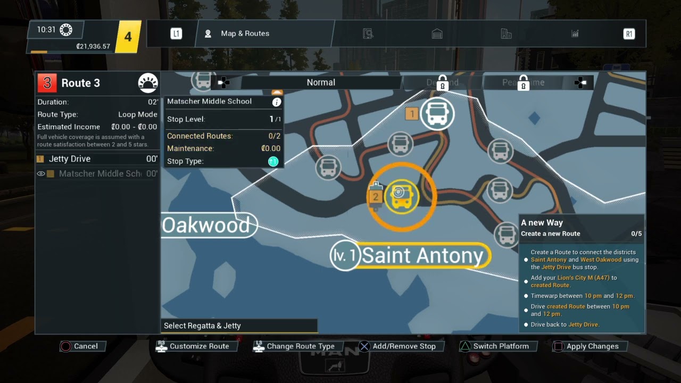
Task: Click the selected yellow bus stop marker
Action: coord(401,196)
